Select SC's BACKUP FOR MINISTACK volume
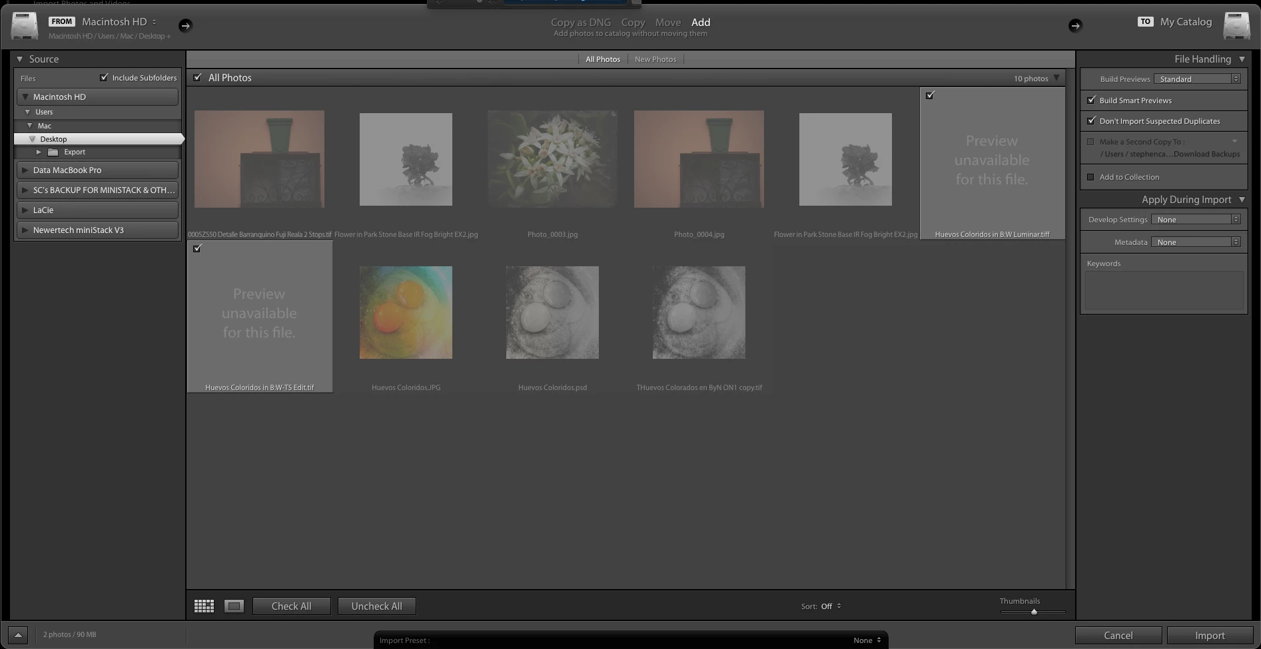 [x=98, y=190]
